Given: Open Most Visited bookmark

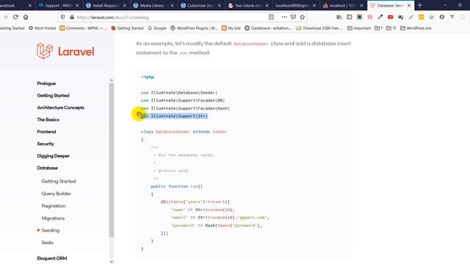Looking at the screenshot, I should (x=43, y=28).
